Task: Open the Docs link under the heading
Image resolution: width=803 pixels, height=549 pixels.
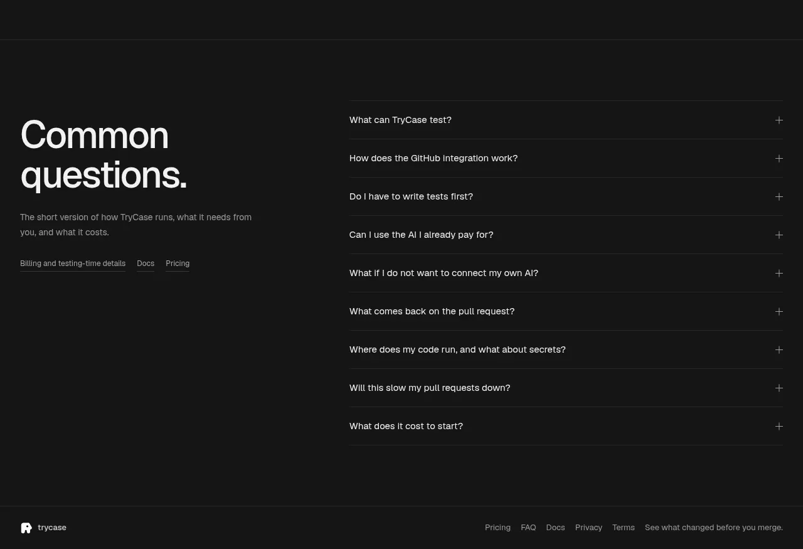Action: pyautogui.click(x=146, y=264)
